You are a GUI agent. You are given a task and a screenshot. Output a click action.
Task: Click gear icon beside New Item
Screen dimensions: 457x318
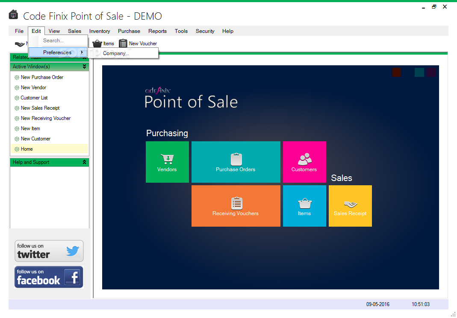point(17,128)
